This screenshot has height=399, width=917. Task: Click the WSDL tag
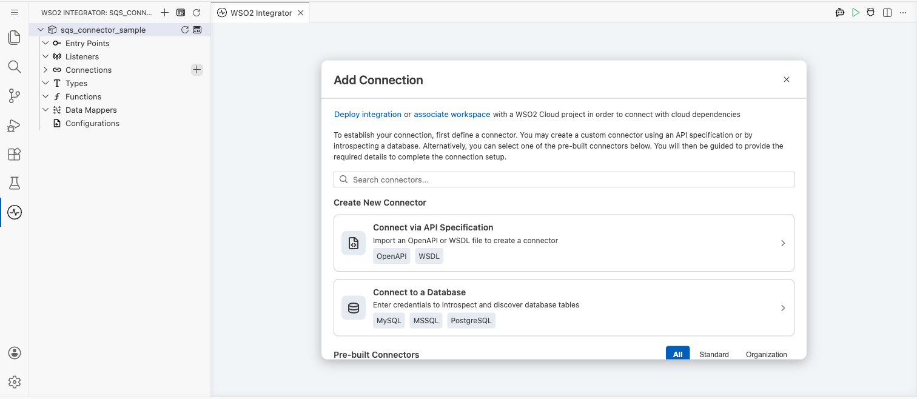pyautogui.click(x=429, y=256)
